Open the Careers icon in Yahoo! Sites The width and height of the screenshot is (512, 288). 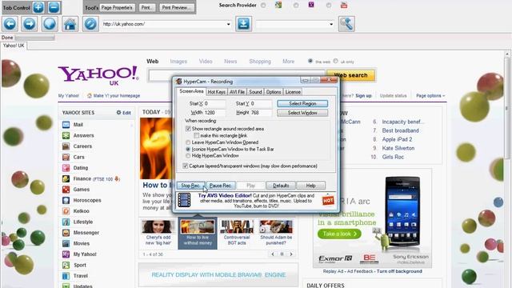tap(66, 146)
